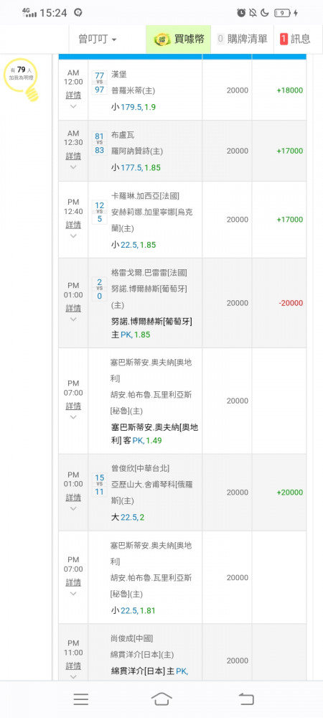Open the 77 vs 97 score box
The width and height of the screenshot is (323, 718).
click(99, 83)
